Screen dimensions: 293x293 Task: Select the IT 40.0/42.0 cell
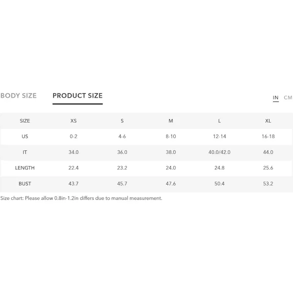tap(219, 152)
